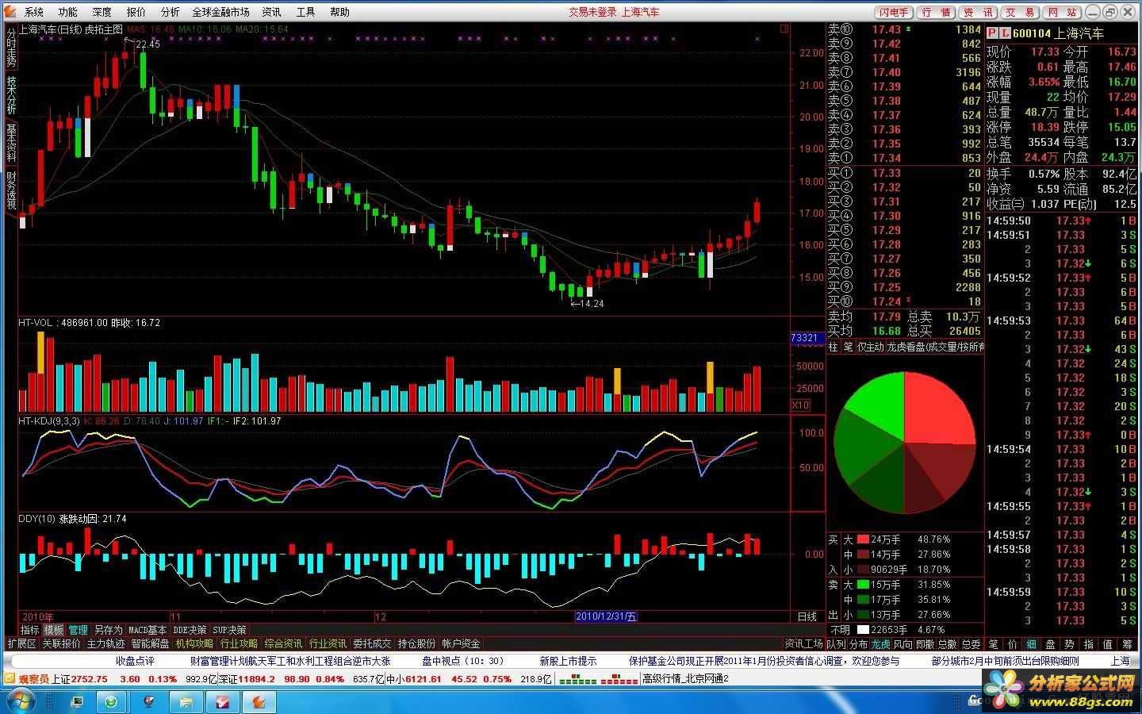The height and width of the screenshot is (714, 1142).
Task: Open the 行业资讯 tab
Action: pos(328,643)
